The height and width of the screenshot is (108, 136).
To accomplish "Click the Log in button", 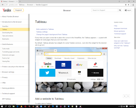I will [x=128, y=10].
